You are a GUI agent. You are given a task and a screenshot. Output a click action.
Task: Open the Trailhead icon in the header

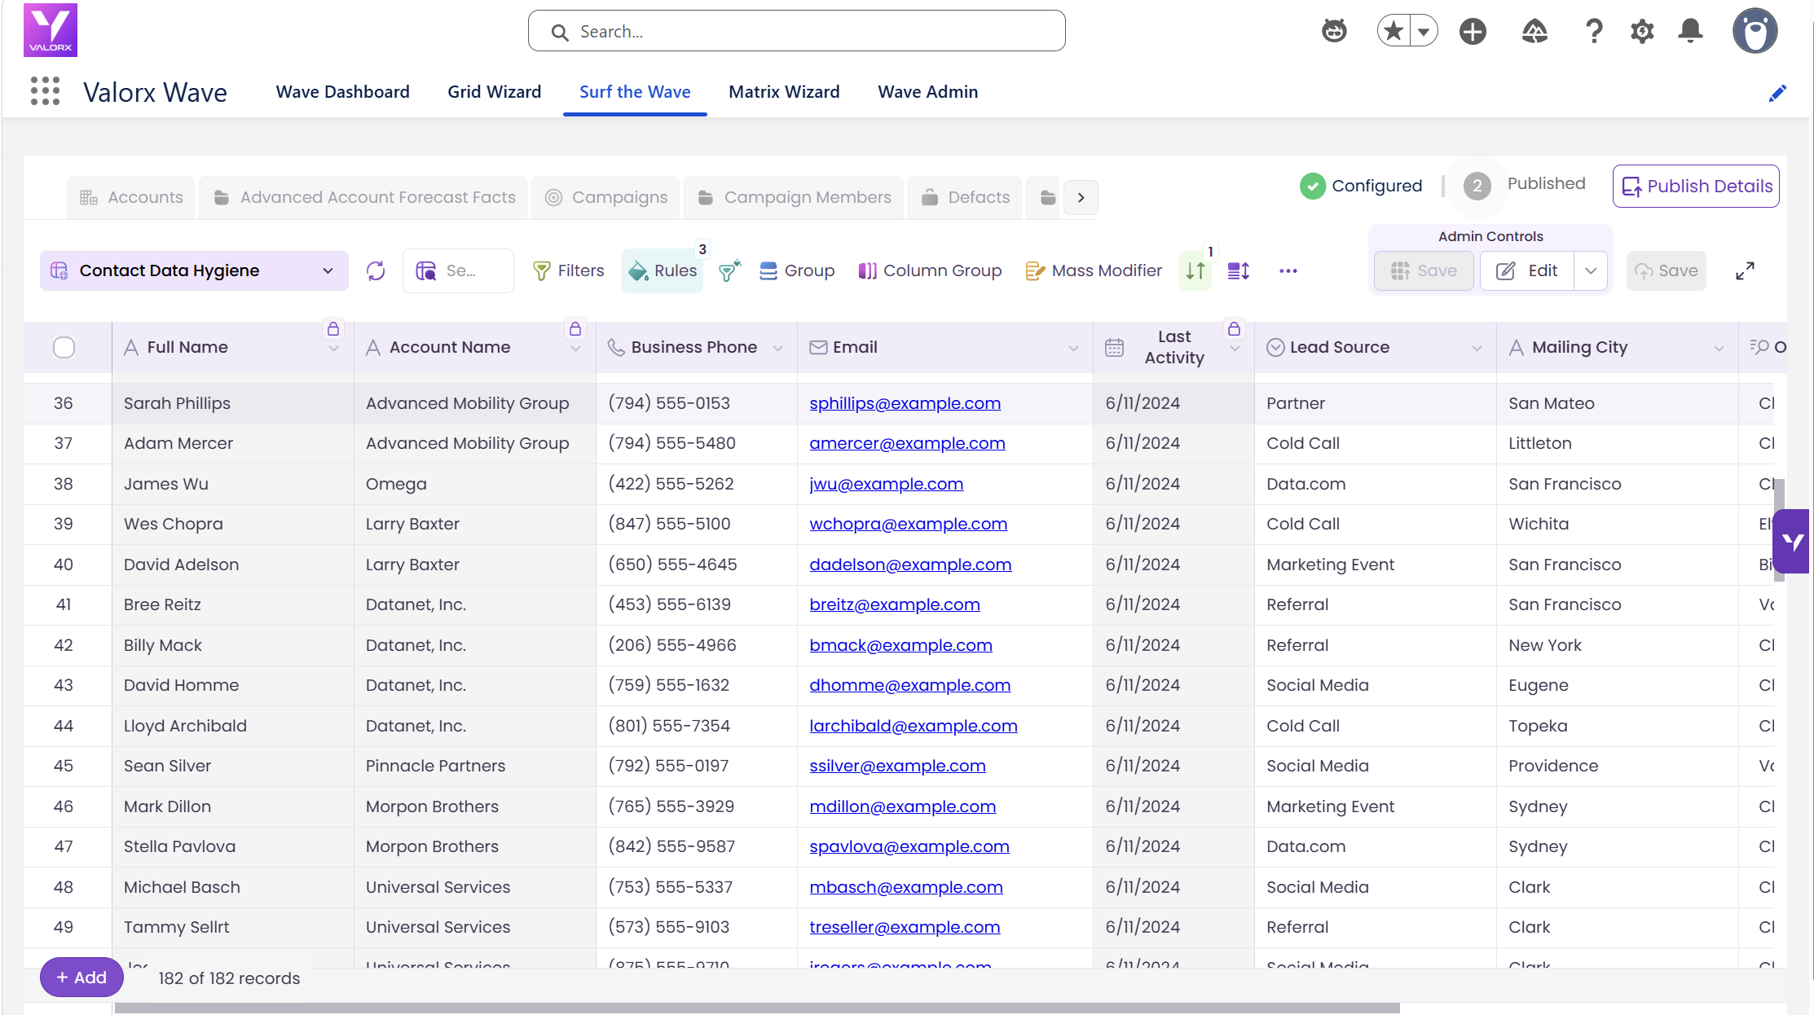tap(1534, 31)
